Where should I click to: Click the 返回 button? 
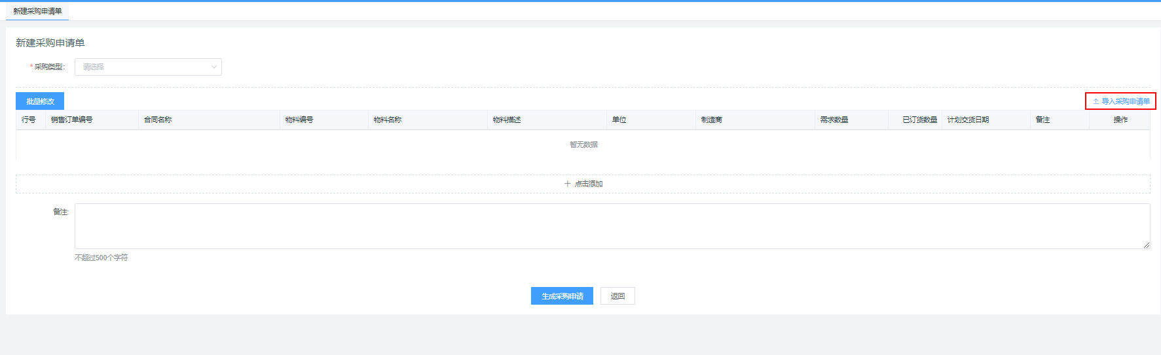pos(617,296)
